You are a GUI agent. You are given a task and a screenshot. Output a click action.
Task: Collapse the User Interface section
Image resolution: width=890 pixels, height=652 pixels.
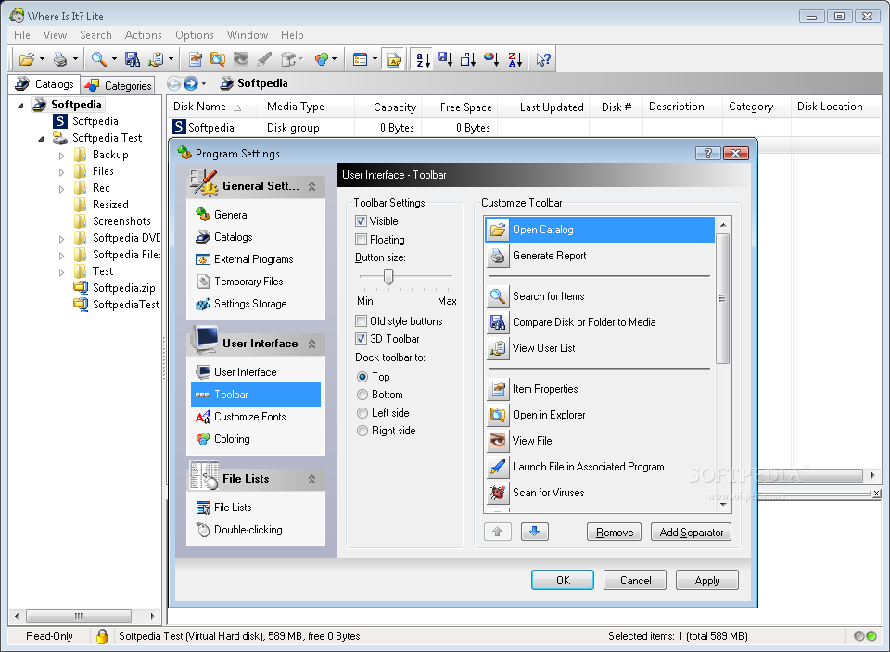311,344
